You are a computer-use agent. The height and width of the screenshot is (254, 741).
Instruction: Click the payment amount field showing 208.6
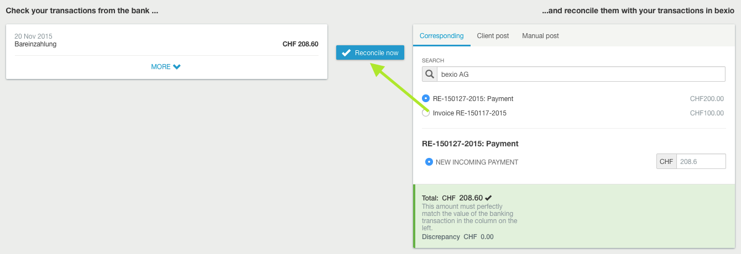click(701, 161)
